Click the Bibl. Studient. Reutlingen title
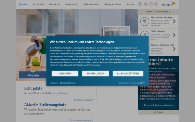 click(x=162, y=18)
